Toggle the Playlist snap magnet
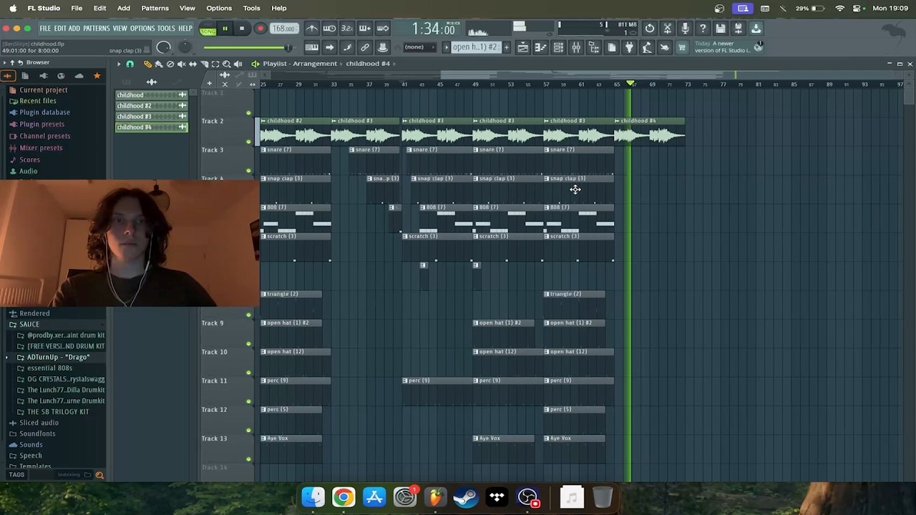 click(x=130, y=64)
